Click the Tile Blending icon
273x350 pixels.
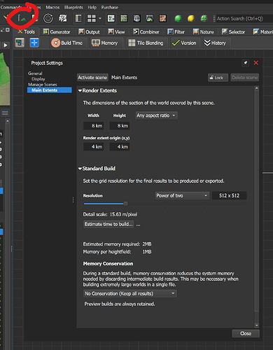[132, 43]
